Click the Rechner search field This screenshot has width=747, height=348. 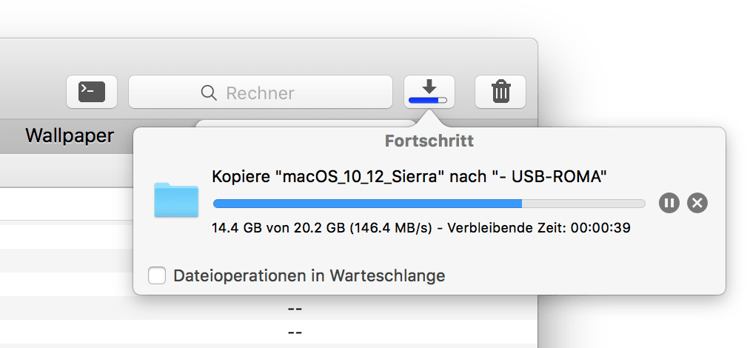click(260, 92)
